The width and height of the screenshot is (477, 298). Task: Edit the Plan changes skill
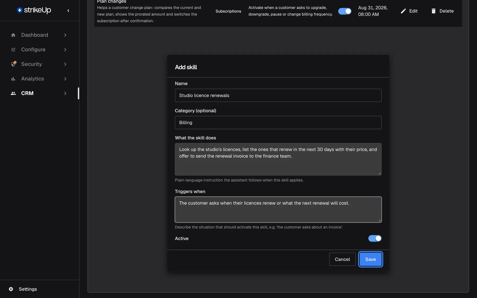(x=409, y=11)
